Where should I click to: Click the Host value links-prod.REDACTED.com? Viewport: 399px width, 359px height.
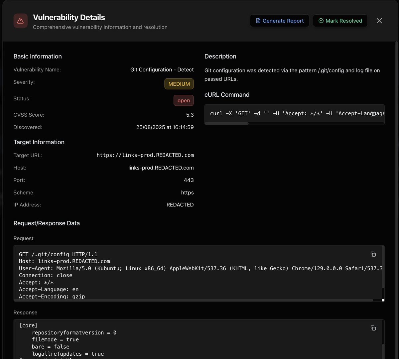(x=161, y=168)
